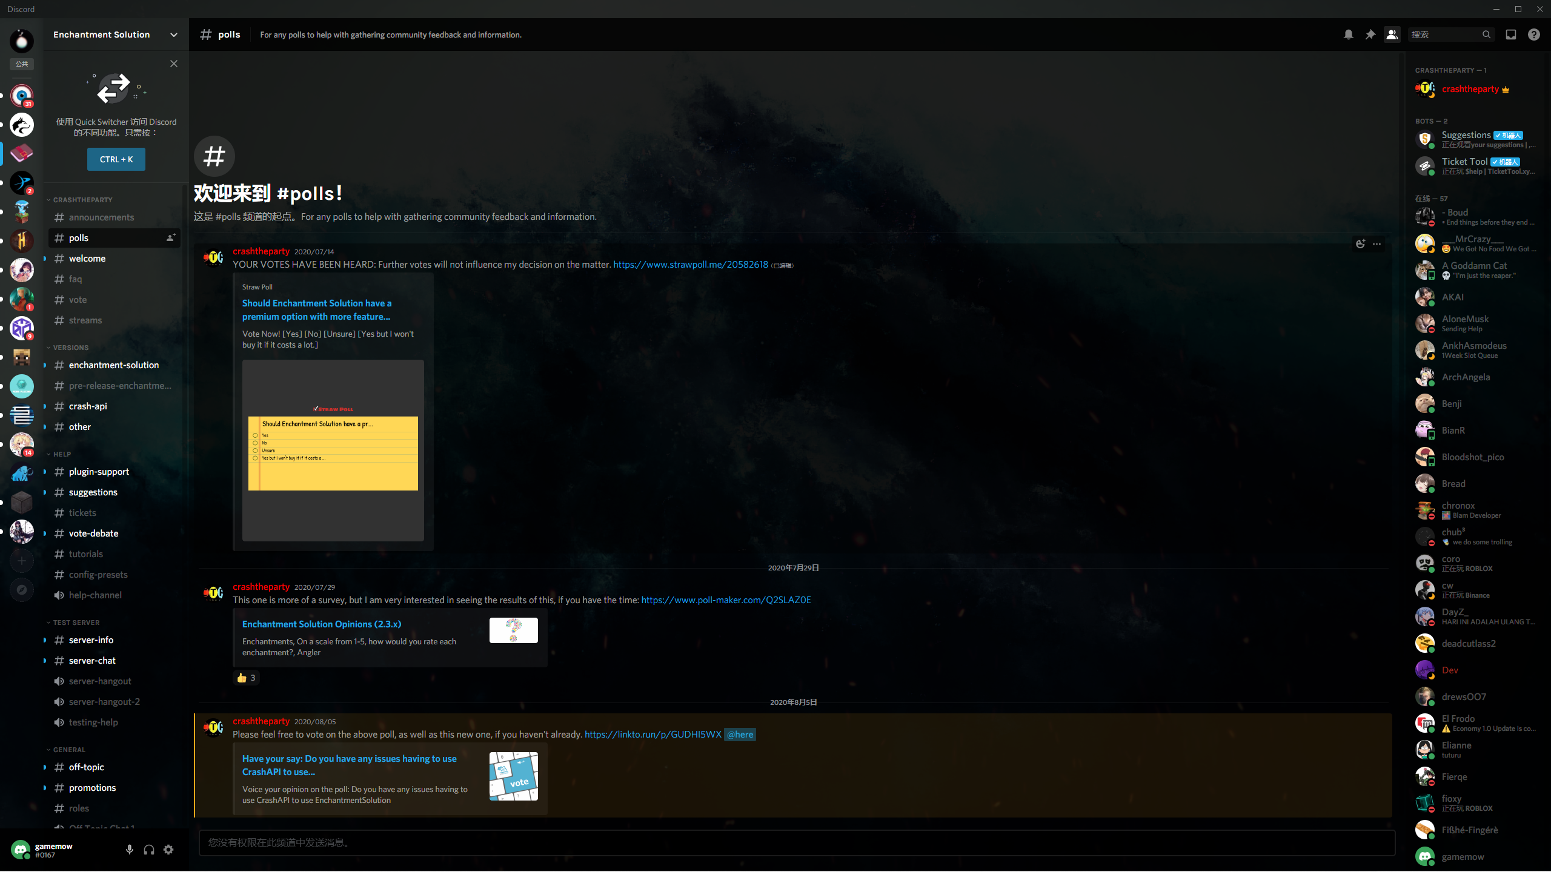Open Enchantment Solution Opinions embed link
This screenshot has width=1551, height=872.
click(322, 624)
